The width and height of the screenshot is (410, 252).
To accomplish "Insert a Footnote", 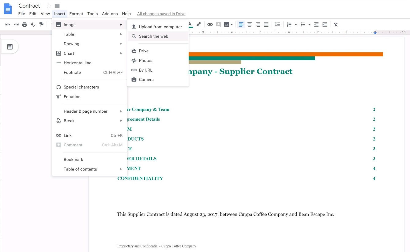I will 90,72.
